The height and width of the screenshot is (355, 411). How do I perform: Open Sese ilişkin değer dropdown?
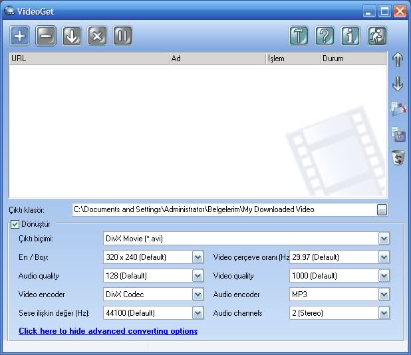[198, 313]
